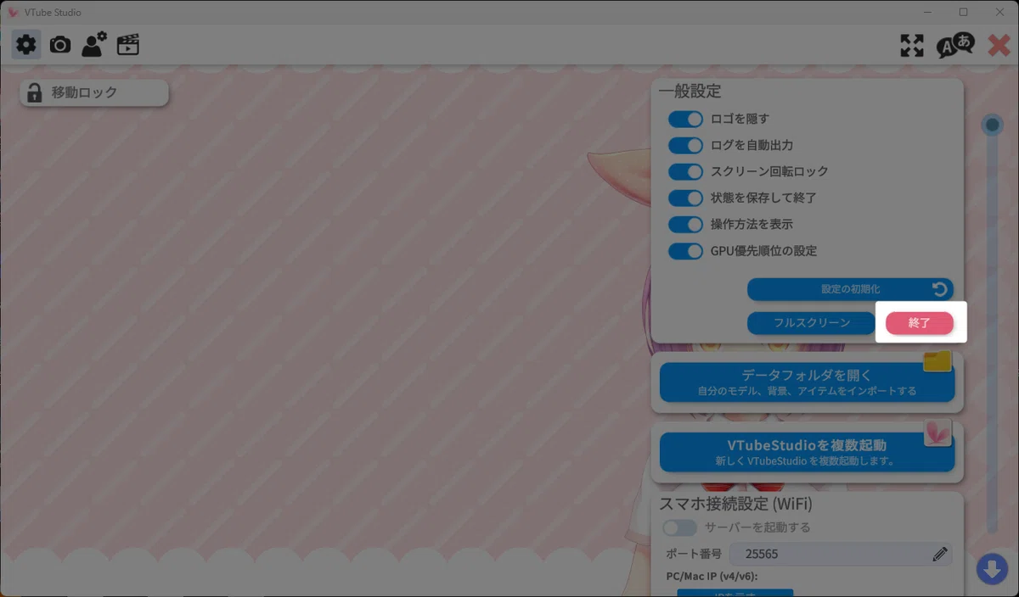Click the yellow folder icon
Image resolution: width=1019 pixels, height=597 pixels.
pyautogui.click(x=937, y=362)
